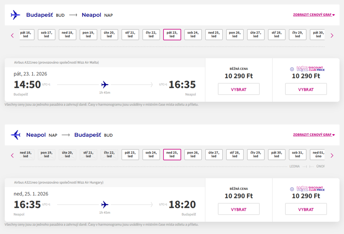Click previous dates arrow for Budapešť–Neapol flight
The image size is (344, 234).
click(x=12, y=36)
